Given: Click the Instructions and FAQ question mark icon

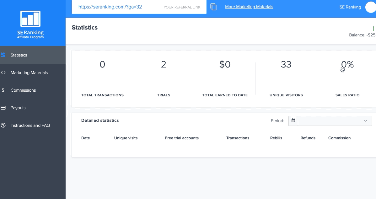Looking at the screenshot, I should (x=3, y=125).
